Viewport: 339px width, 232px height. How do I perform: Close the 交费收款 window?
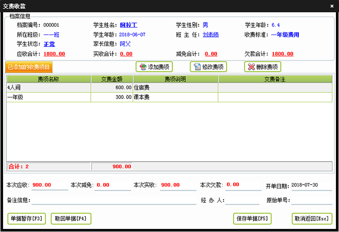pyautogui.click(x=332, y=6)
